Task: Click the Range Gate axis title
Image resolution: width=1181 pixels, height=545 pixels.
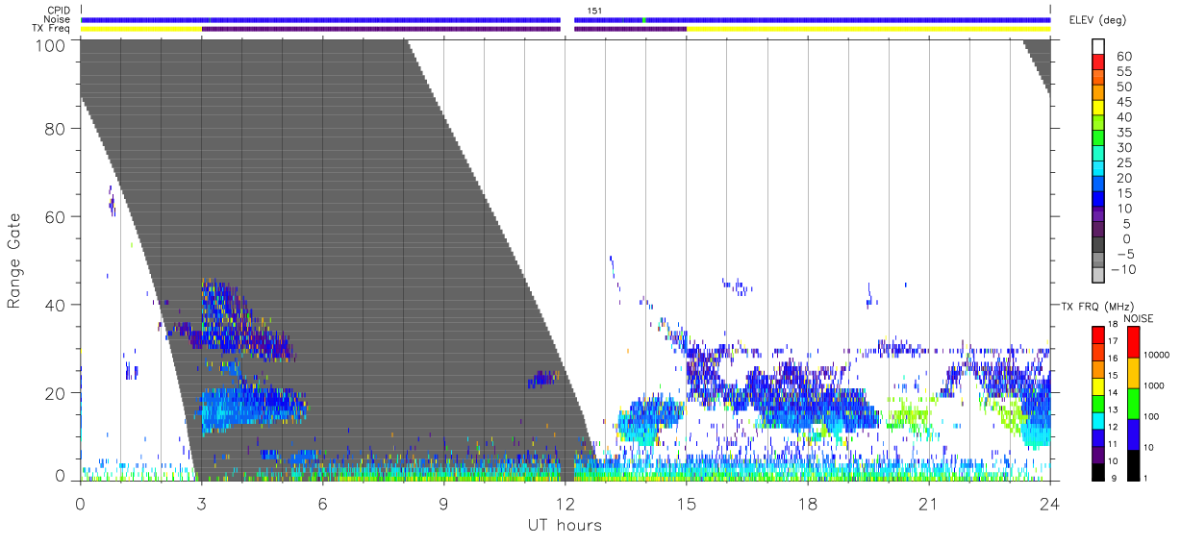Action: [x=13, y=261]
